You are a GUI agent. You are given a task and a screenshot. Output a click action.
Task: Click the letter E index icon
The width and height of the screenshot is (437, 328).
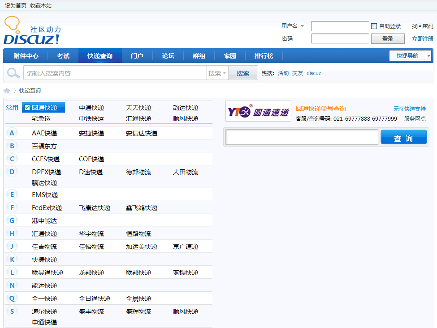[12, 194]
